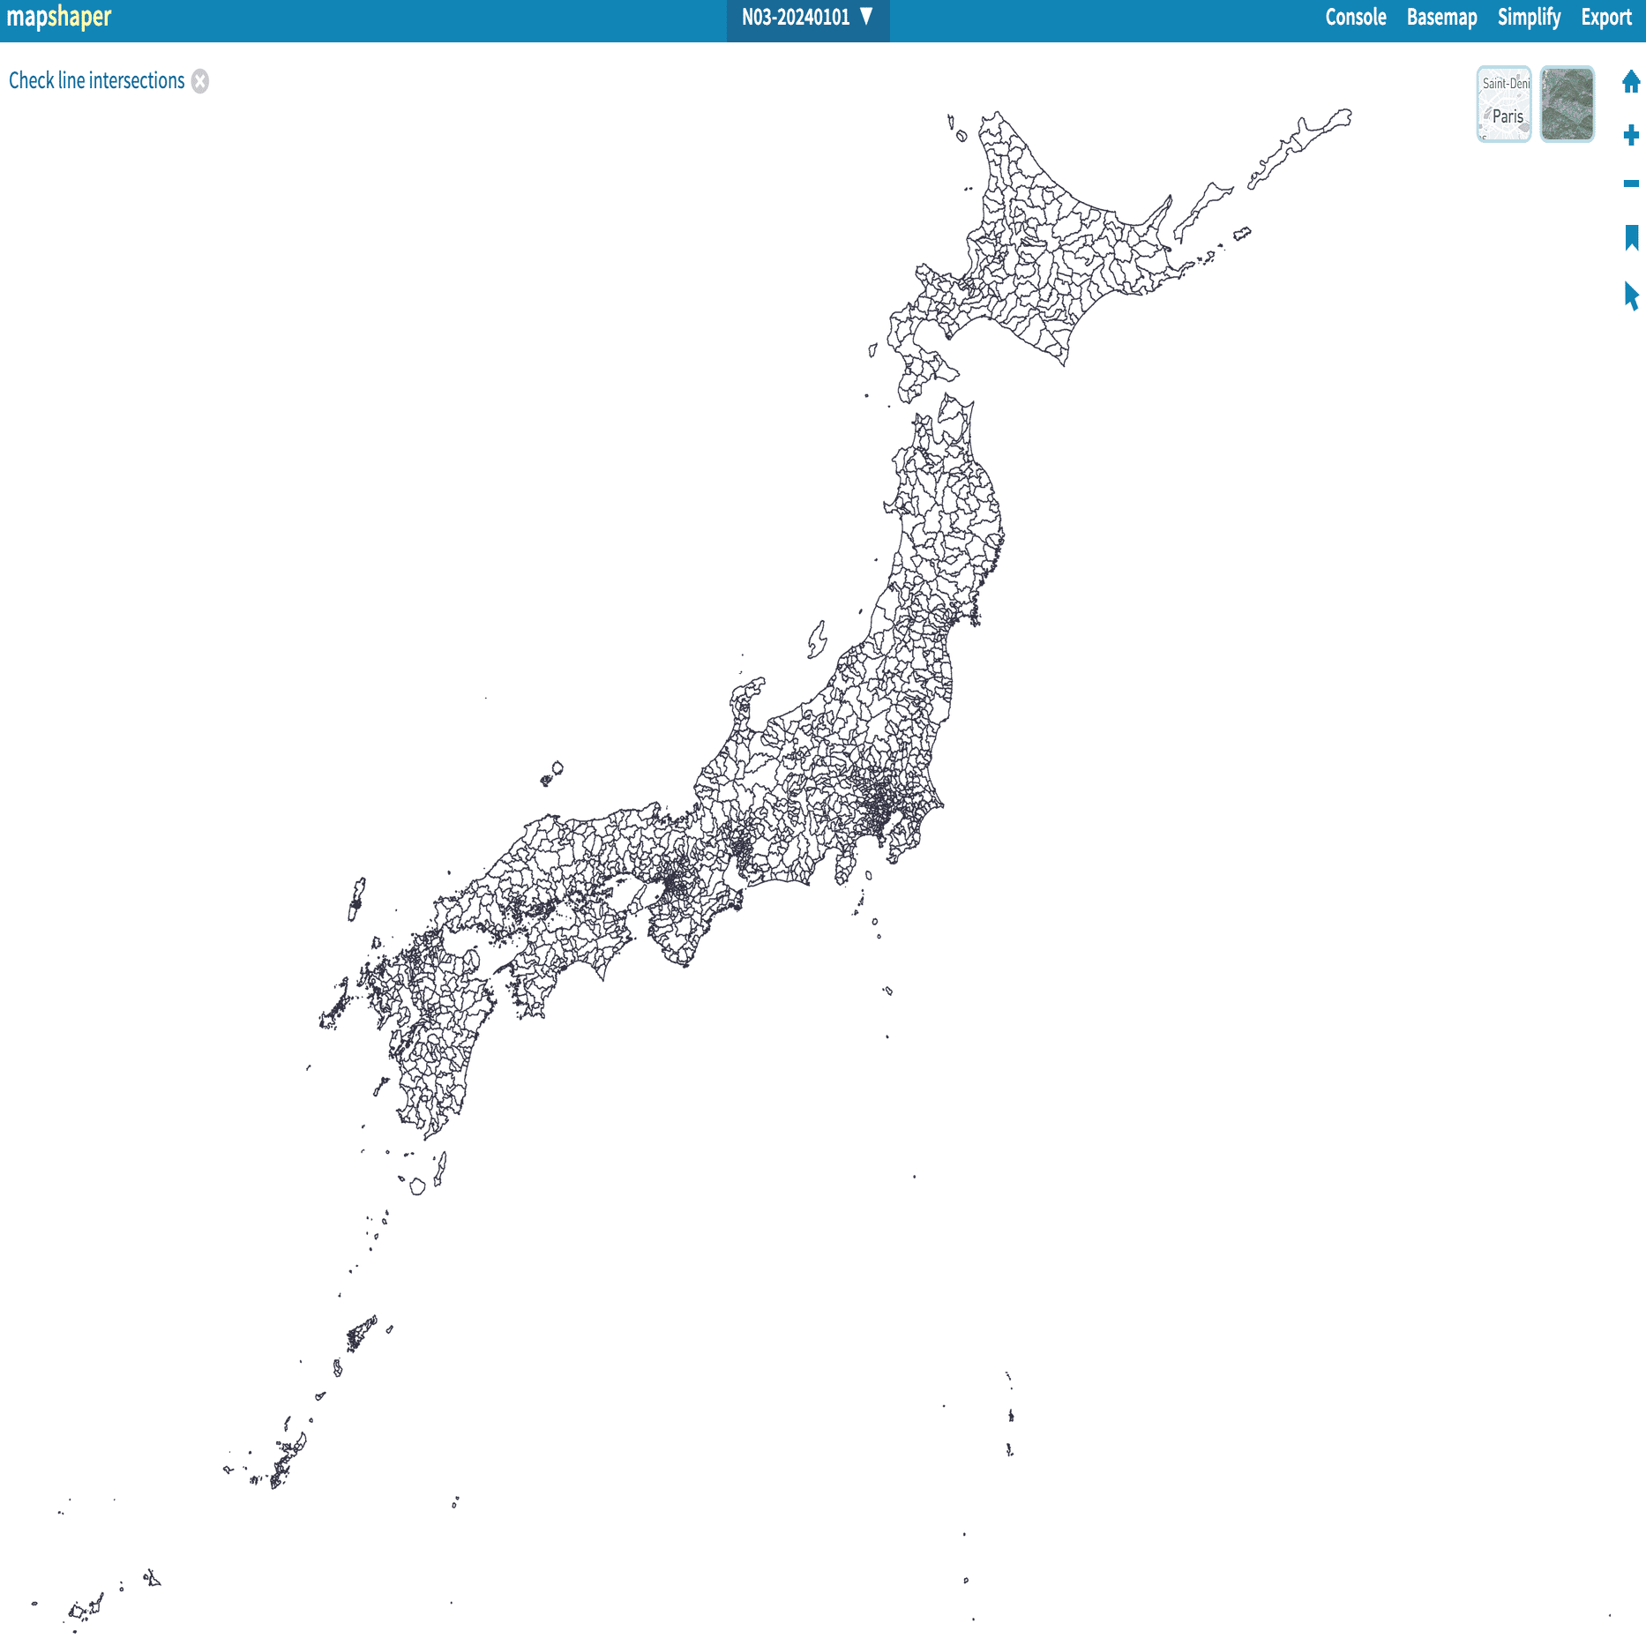Screen dimensions: 1646x1646
Task: Open the Console
Action: coord(1356,17)
